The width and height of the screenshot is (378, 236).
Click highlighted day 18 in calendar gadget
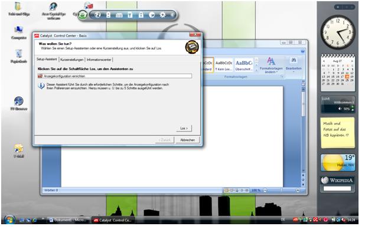(347, 77)
